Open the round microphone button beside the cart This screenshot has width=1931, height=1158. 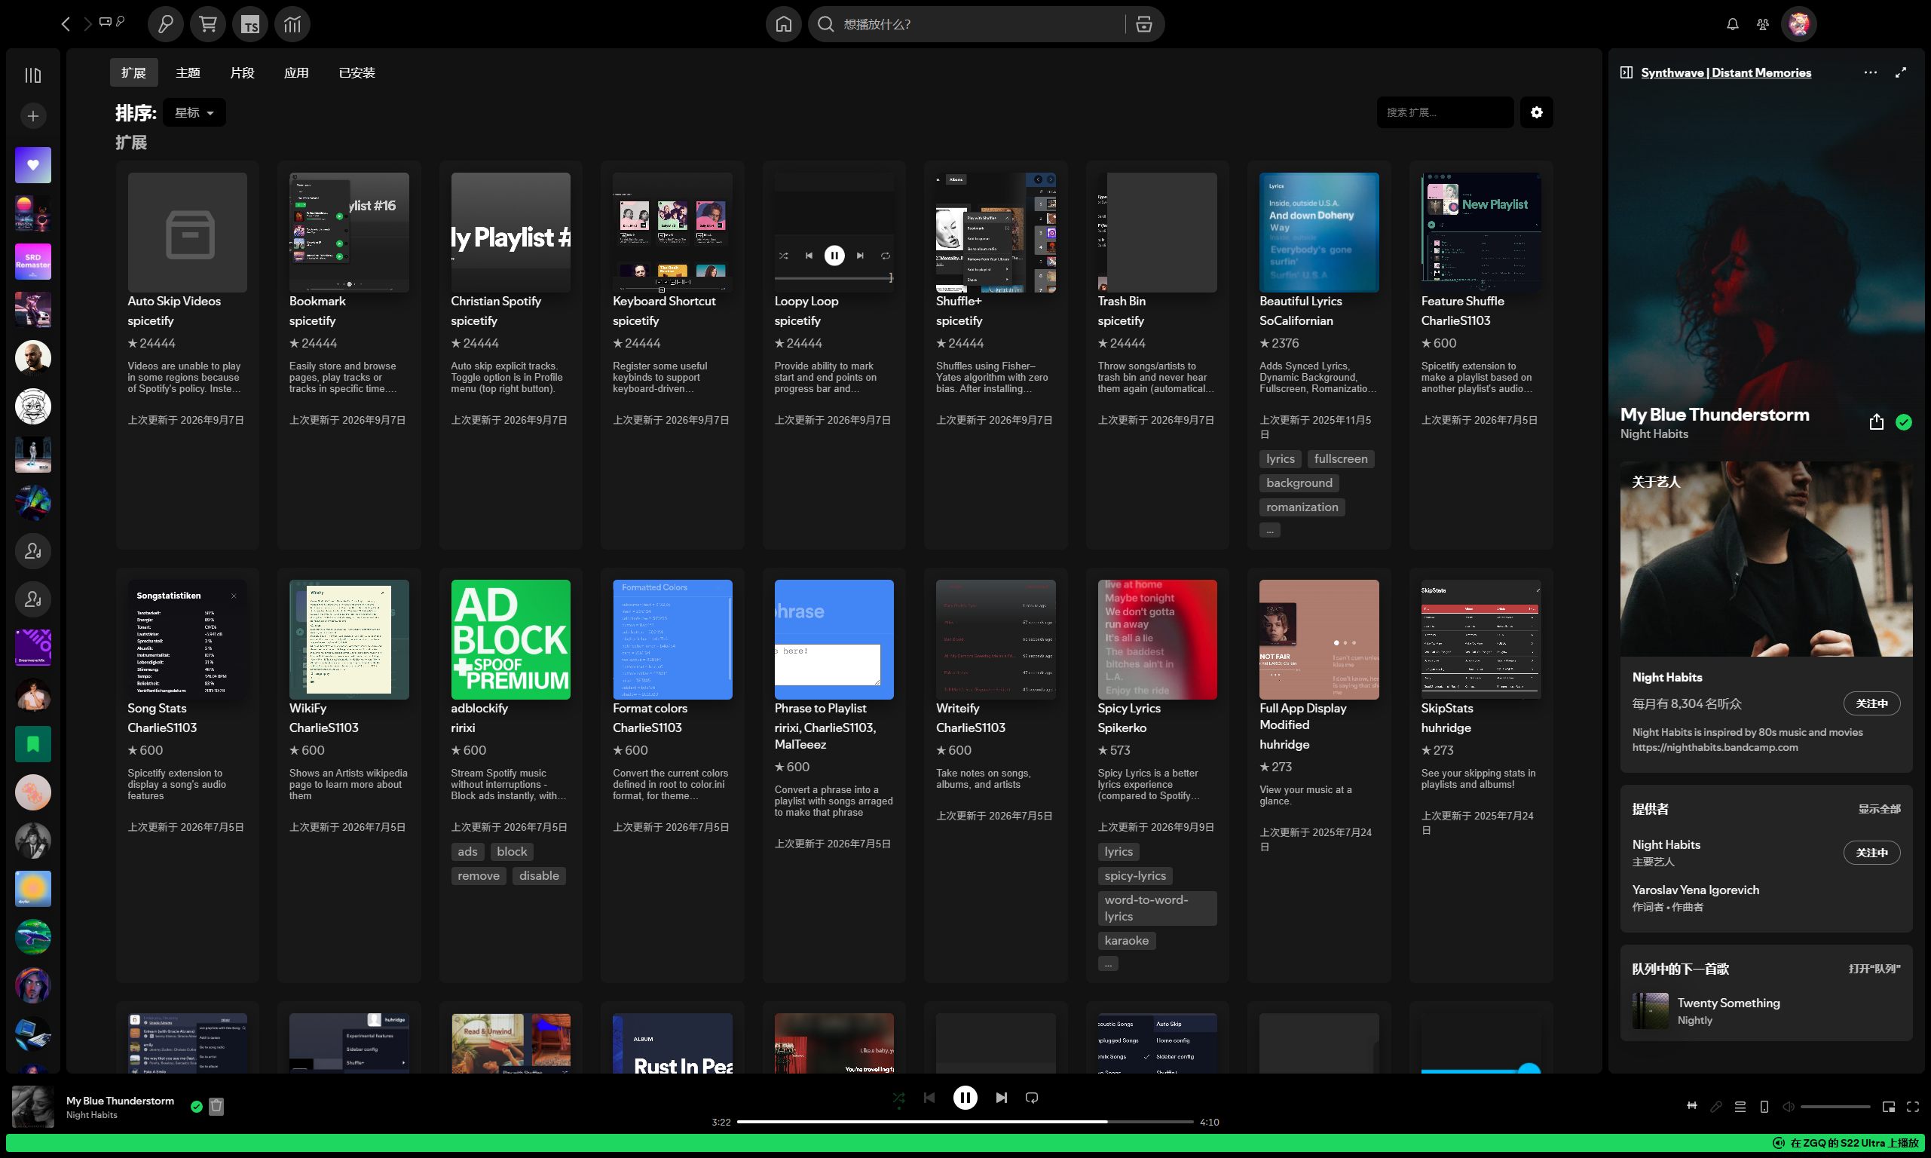(165, 24)
